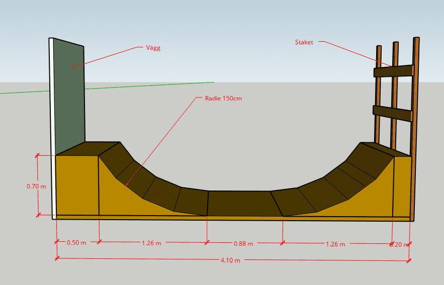Viewport: 444px width, 285px height.
Task: Click the 0.50 m dimension text
Action: pos(76,243)
